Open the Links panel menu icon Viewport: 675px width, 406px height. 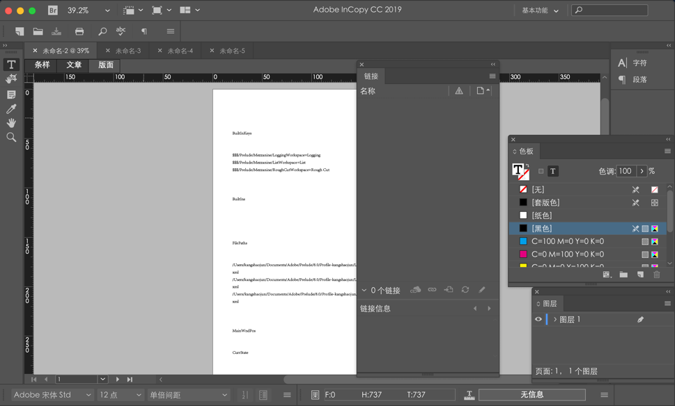coord(492,76)
